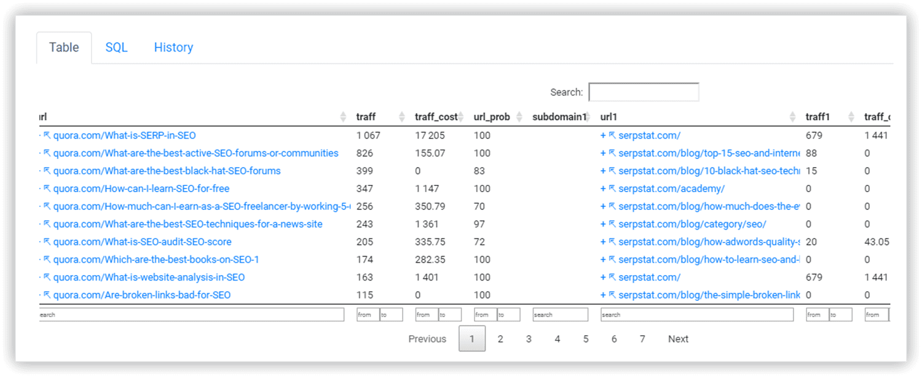Click traff1 'from' filter field
The height and width of the screenshot is (377, 922).
pyautogui.click(x=818, y=315)
